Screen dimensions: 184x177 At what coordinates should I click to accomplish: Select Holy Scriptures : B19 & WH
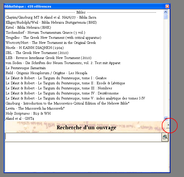pos(28,114)
